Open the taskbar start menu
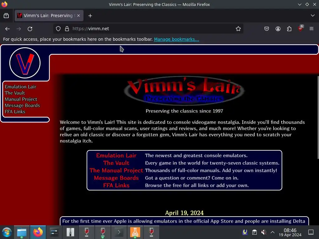Image resolution: width=319 pixels, height=239 pixels. click(7, 232)
